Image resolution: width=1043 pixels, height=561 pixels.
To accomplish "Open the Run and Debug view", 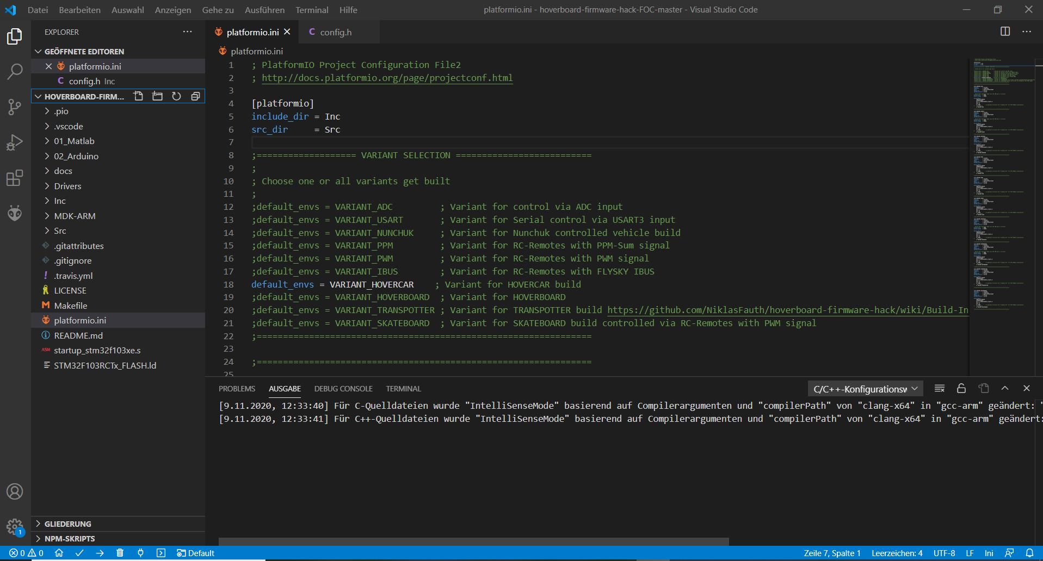I will (15, 142).
